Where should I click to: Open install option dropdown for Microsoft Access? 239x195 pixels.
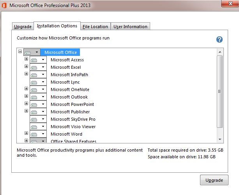click(38, 60)
